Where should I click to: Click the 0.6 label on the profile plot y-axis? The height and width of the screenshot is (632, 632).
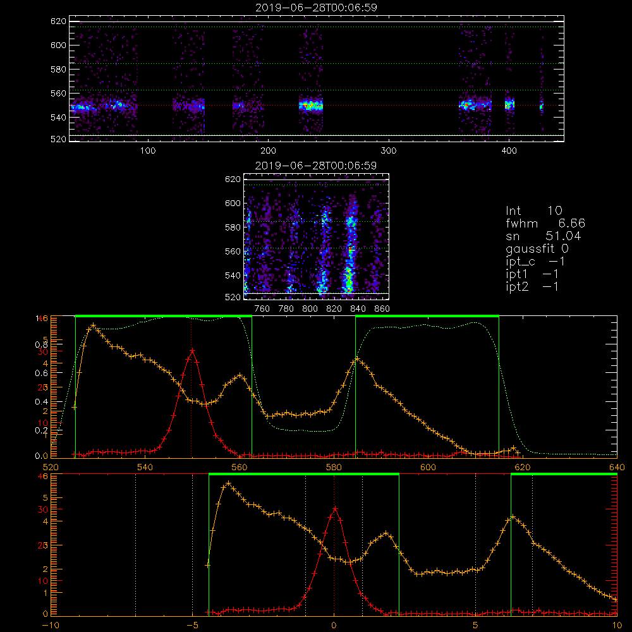[x=41, y=374]
